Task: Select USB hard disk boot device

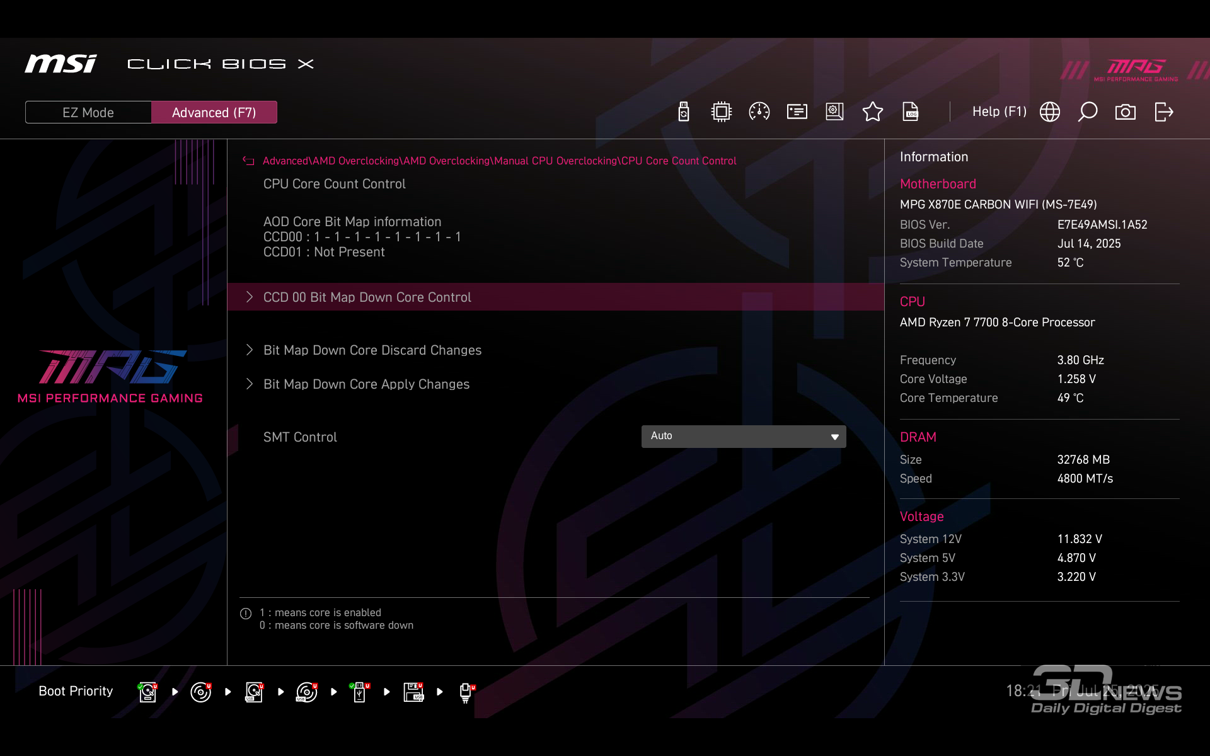Action: (254, 692)
